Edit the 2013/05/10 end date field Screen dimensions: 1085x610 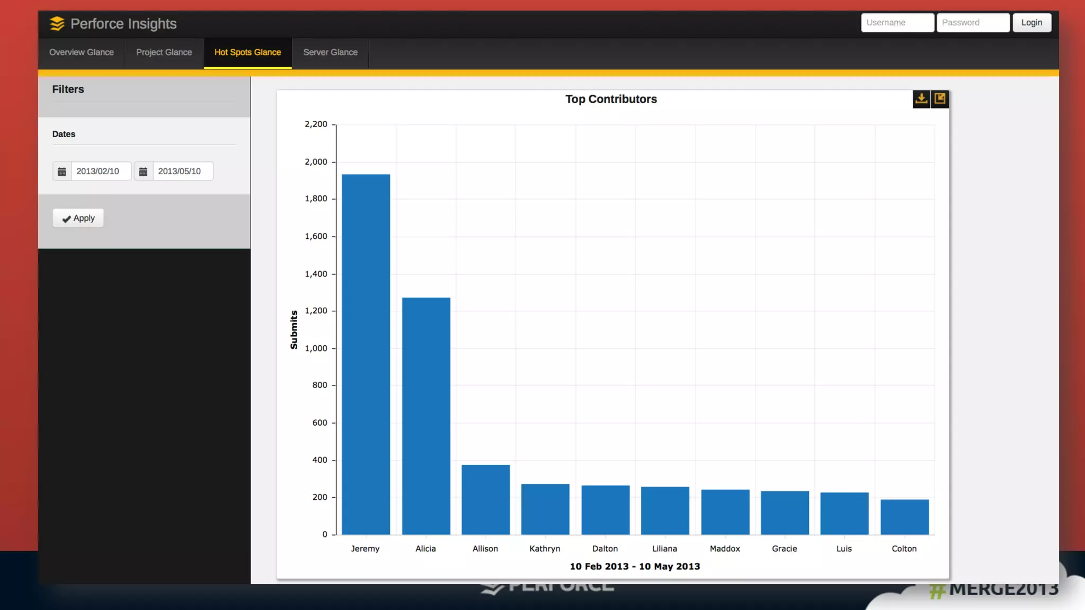(x=182, y=172)
